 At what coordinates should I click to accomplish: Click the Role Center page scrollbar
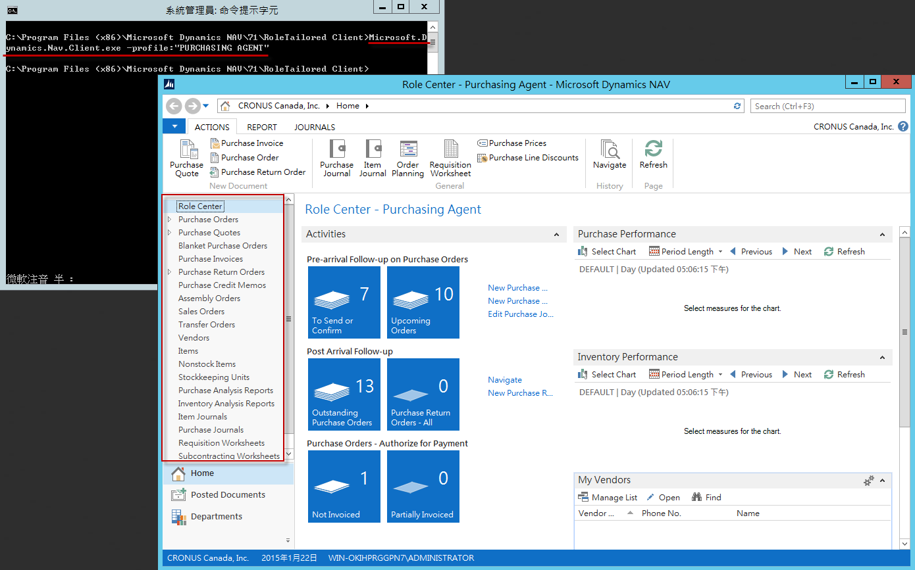(904, 332)
